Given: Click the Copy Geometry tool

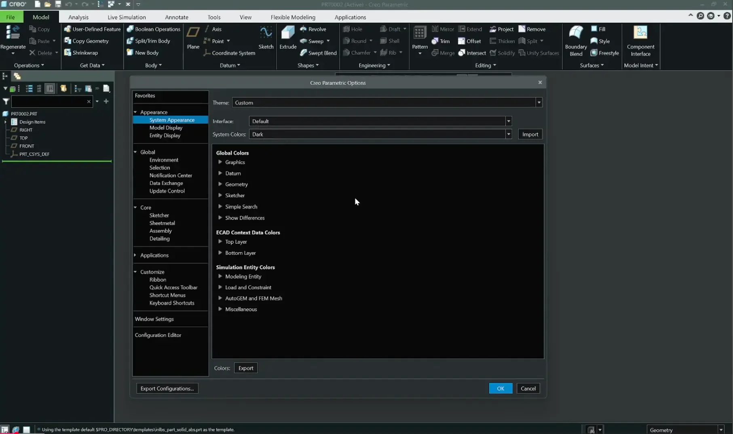Looking at the screenshot, I should click(x=86, y=41).
